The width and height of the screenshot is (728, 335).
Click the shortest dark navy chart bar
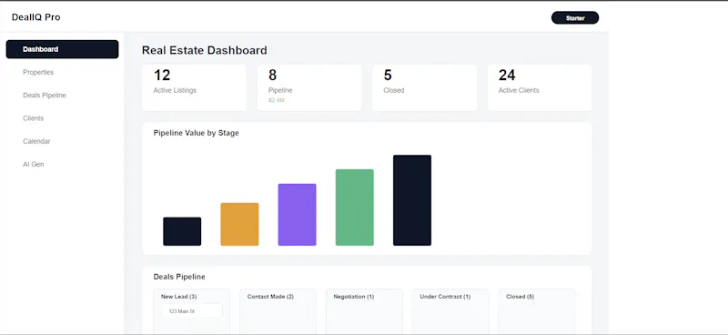coord(182,231)
